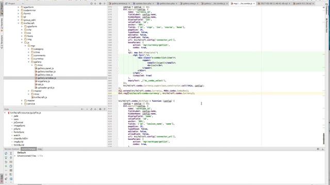Open Version Control panel gear settings
330x185 pixels.
pyautogui.click(x=318, y=149)
